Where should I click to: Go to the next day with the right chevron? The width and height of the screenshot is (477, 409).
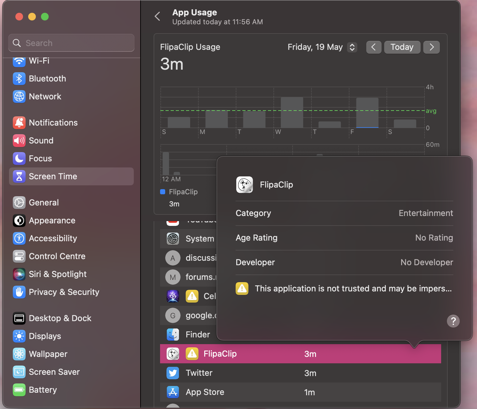pos(432,47)
